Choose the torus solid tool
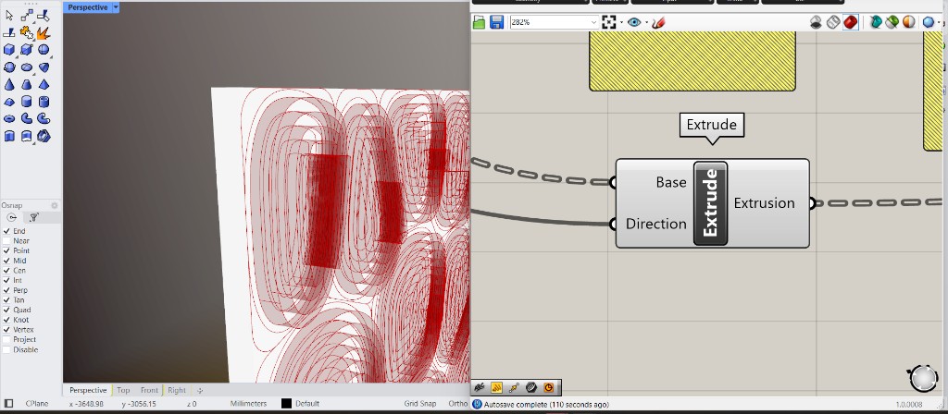 coord(9,119)
